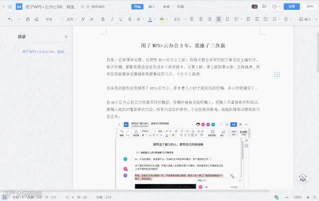
Task: Click the superscript icon
Action: click(x=139, y=19)
